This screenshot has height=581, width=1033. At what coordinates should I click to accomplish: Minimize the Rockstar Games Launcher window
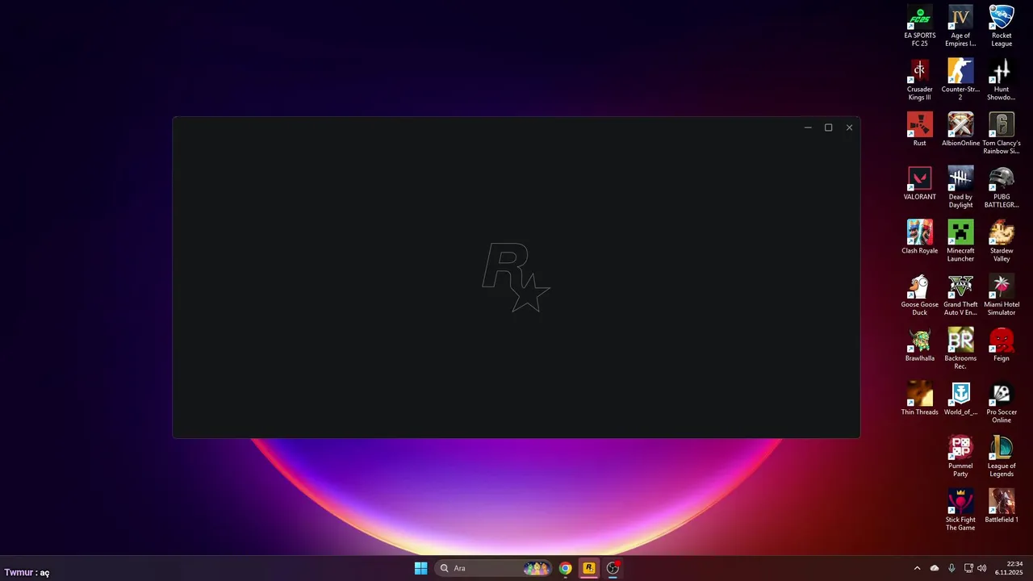point(808,127)
